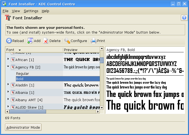Open the Settings menu
This screenshot has width=189, height=135.
(31, 11)
